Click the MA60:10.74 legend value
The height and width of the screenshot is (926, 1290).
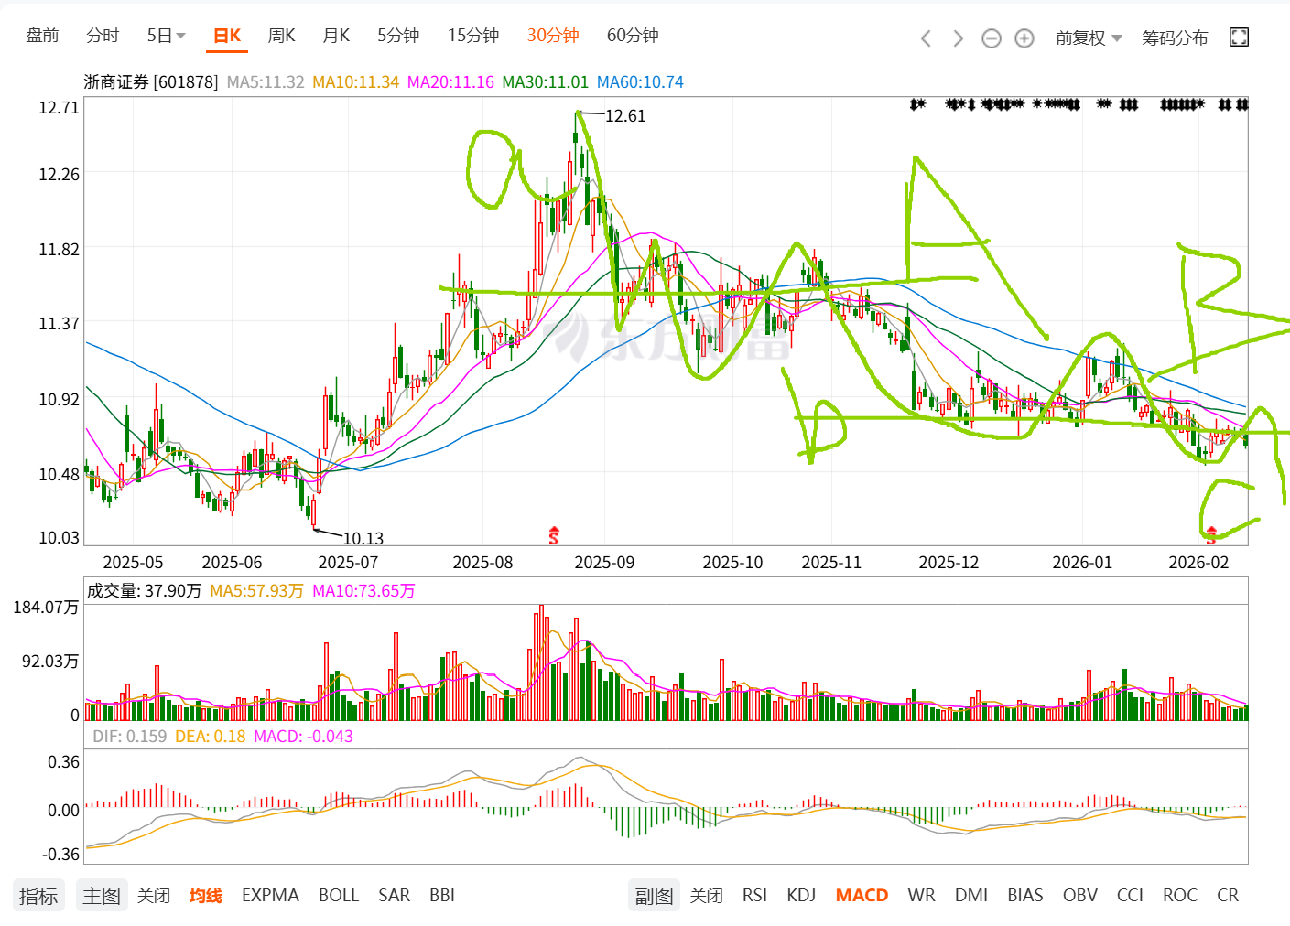point(640,82)
